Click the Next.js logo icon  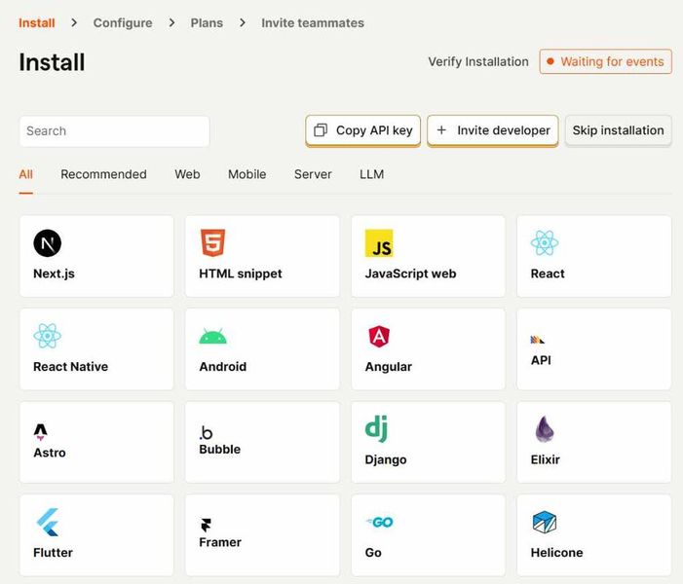pos(47,243)
